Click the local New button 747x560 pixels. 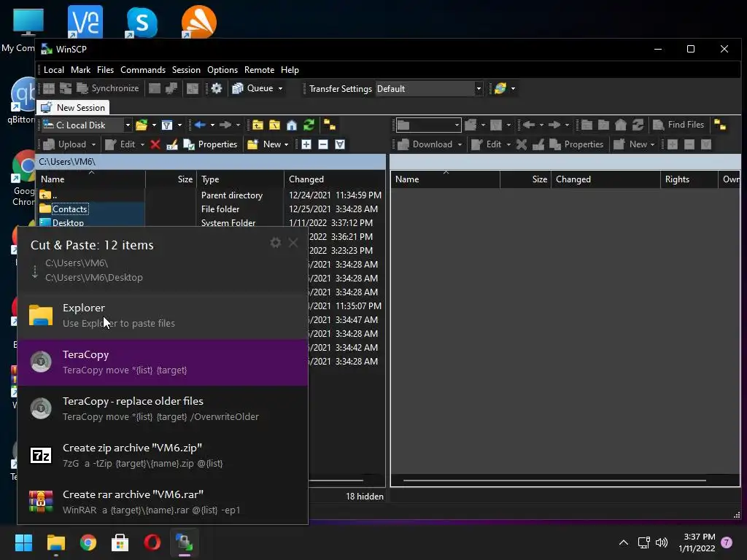pos(265,144)
